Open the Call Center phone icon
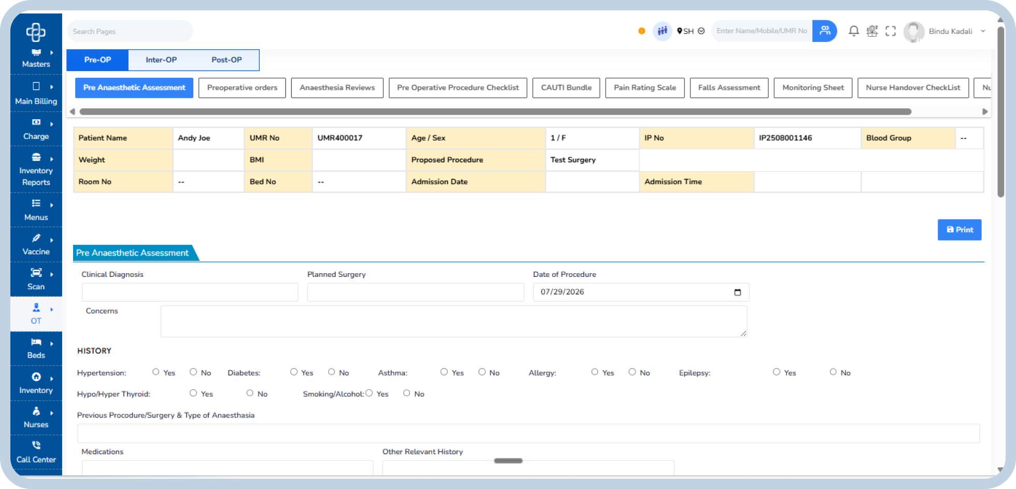 pos(36,445)
